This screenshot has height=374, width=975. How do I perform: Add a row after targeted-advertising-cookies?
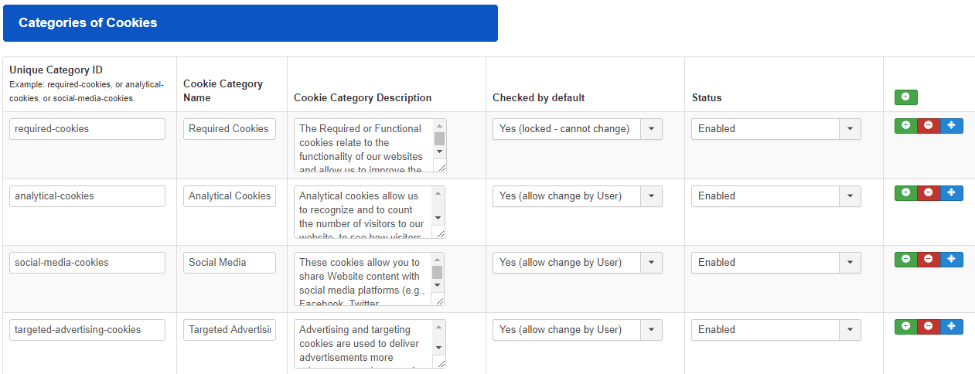(x=905, y=327)
